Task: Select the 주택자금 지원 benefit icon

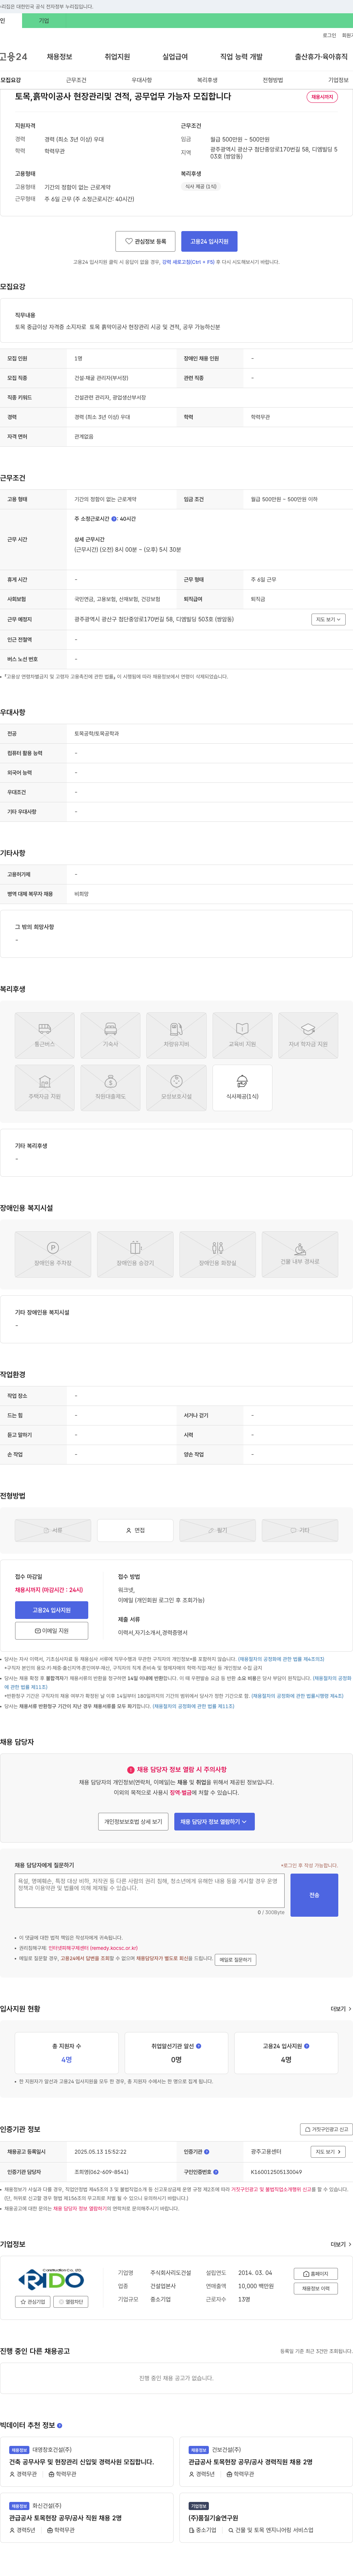Action: click(45, 1088)
